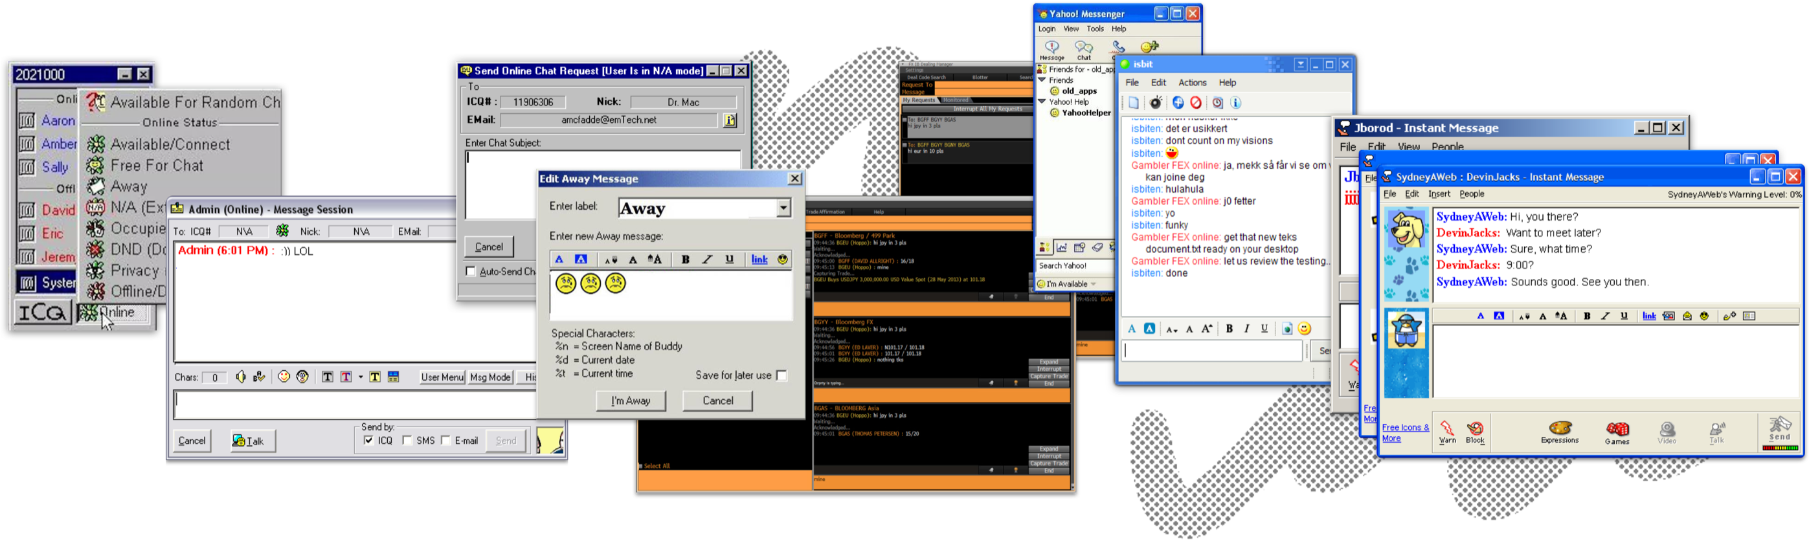This screenshot has width=1809, height=541.
Task: Click the ICQ logo button in contact list
Action: pyautogui.click(x=42, y=313)
